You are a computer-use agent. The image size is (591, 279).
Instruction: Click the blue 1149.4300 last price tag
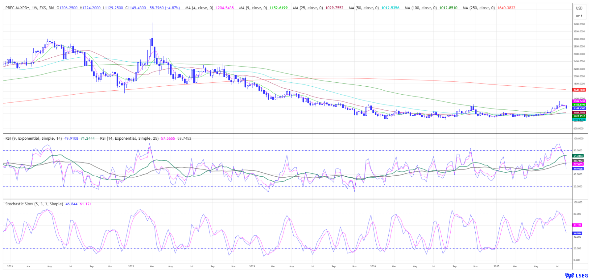(579, 109)
